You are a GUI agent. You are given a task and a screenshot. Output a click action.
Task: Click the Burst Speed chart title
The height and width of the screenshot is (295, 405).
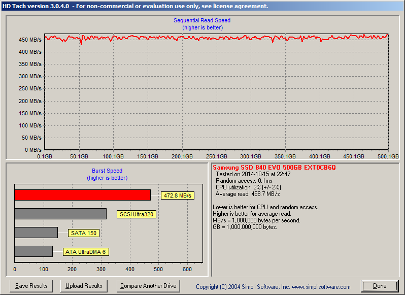pyautogui.click(x=107, y=171)
